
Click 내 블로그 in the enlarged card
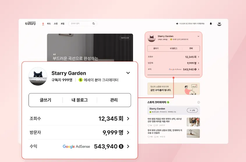click(x=80, y=100)
